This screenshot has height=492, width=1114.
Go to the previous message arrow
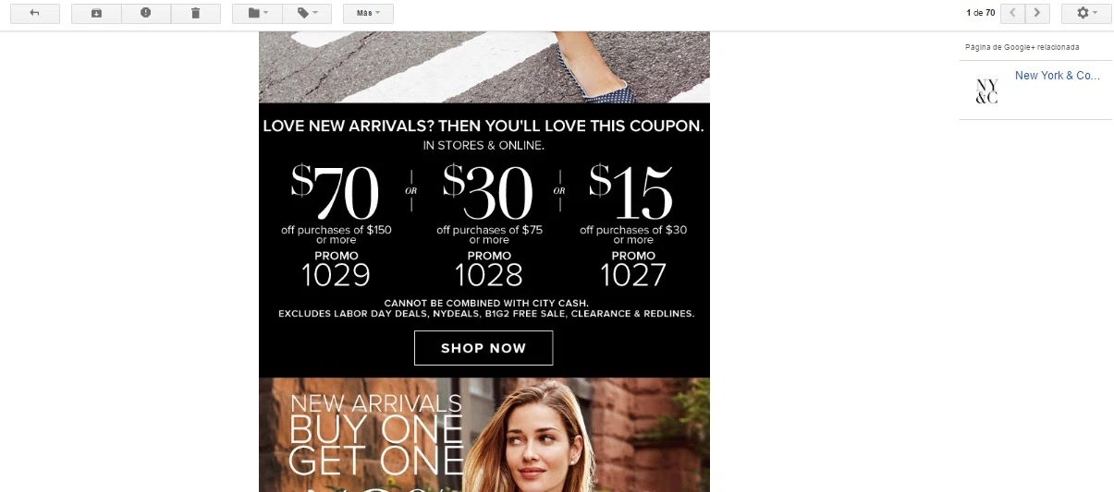pos(1014,14)
